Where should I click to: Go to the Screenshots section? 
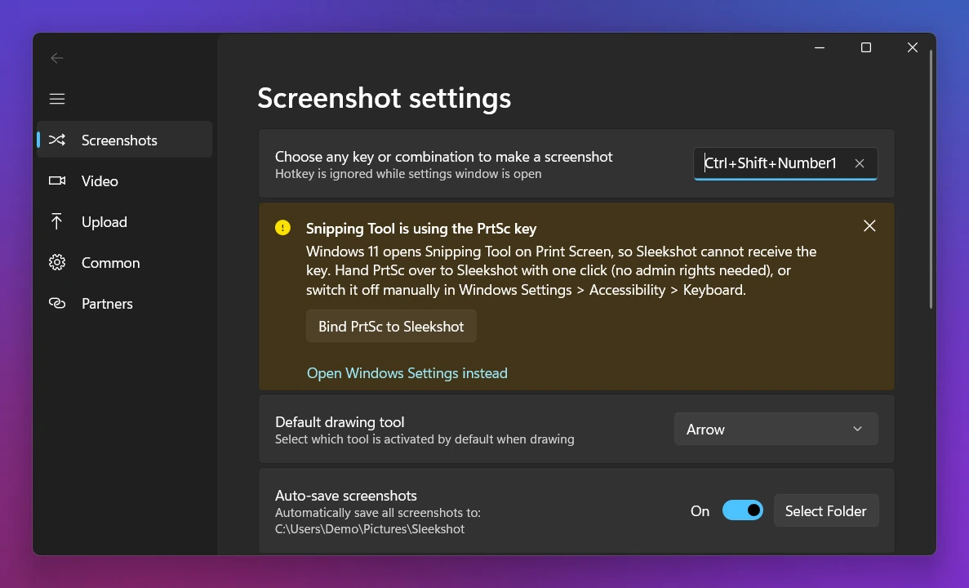pos(125,140)
